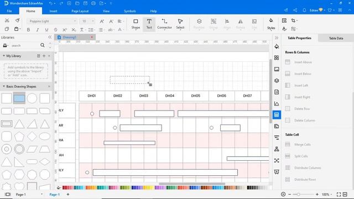Click Split Cells button

click(296, 156)
